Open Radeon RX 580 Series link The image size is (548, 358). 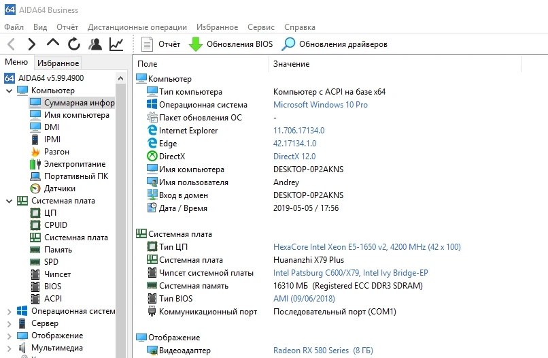pyautogui.click(x=323, y=351)
